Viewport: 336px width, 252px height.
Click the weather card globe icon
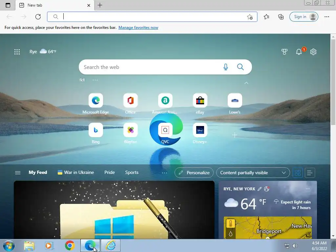tap(266, 189)
